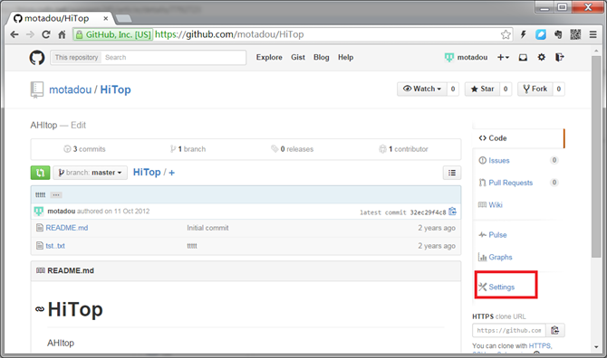Close the motadou/HiTop browser tab
This screenshot has width=607, height=358.
click(105, 18)
